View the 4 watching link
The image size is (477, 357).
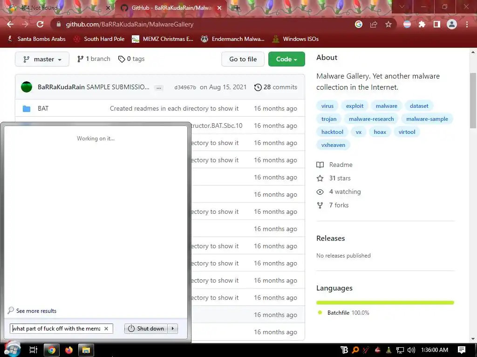(x=339, y=192)
